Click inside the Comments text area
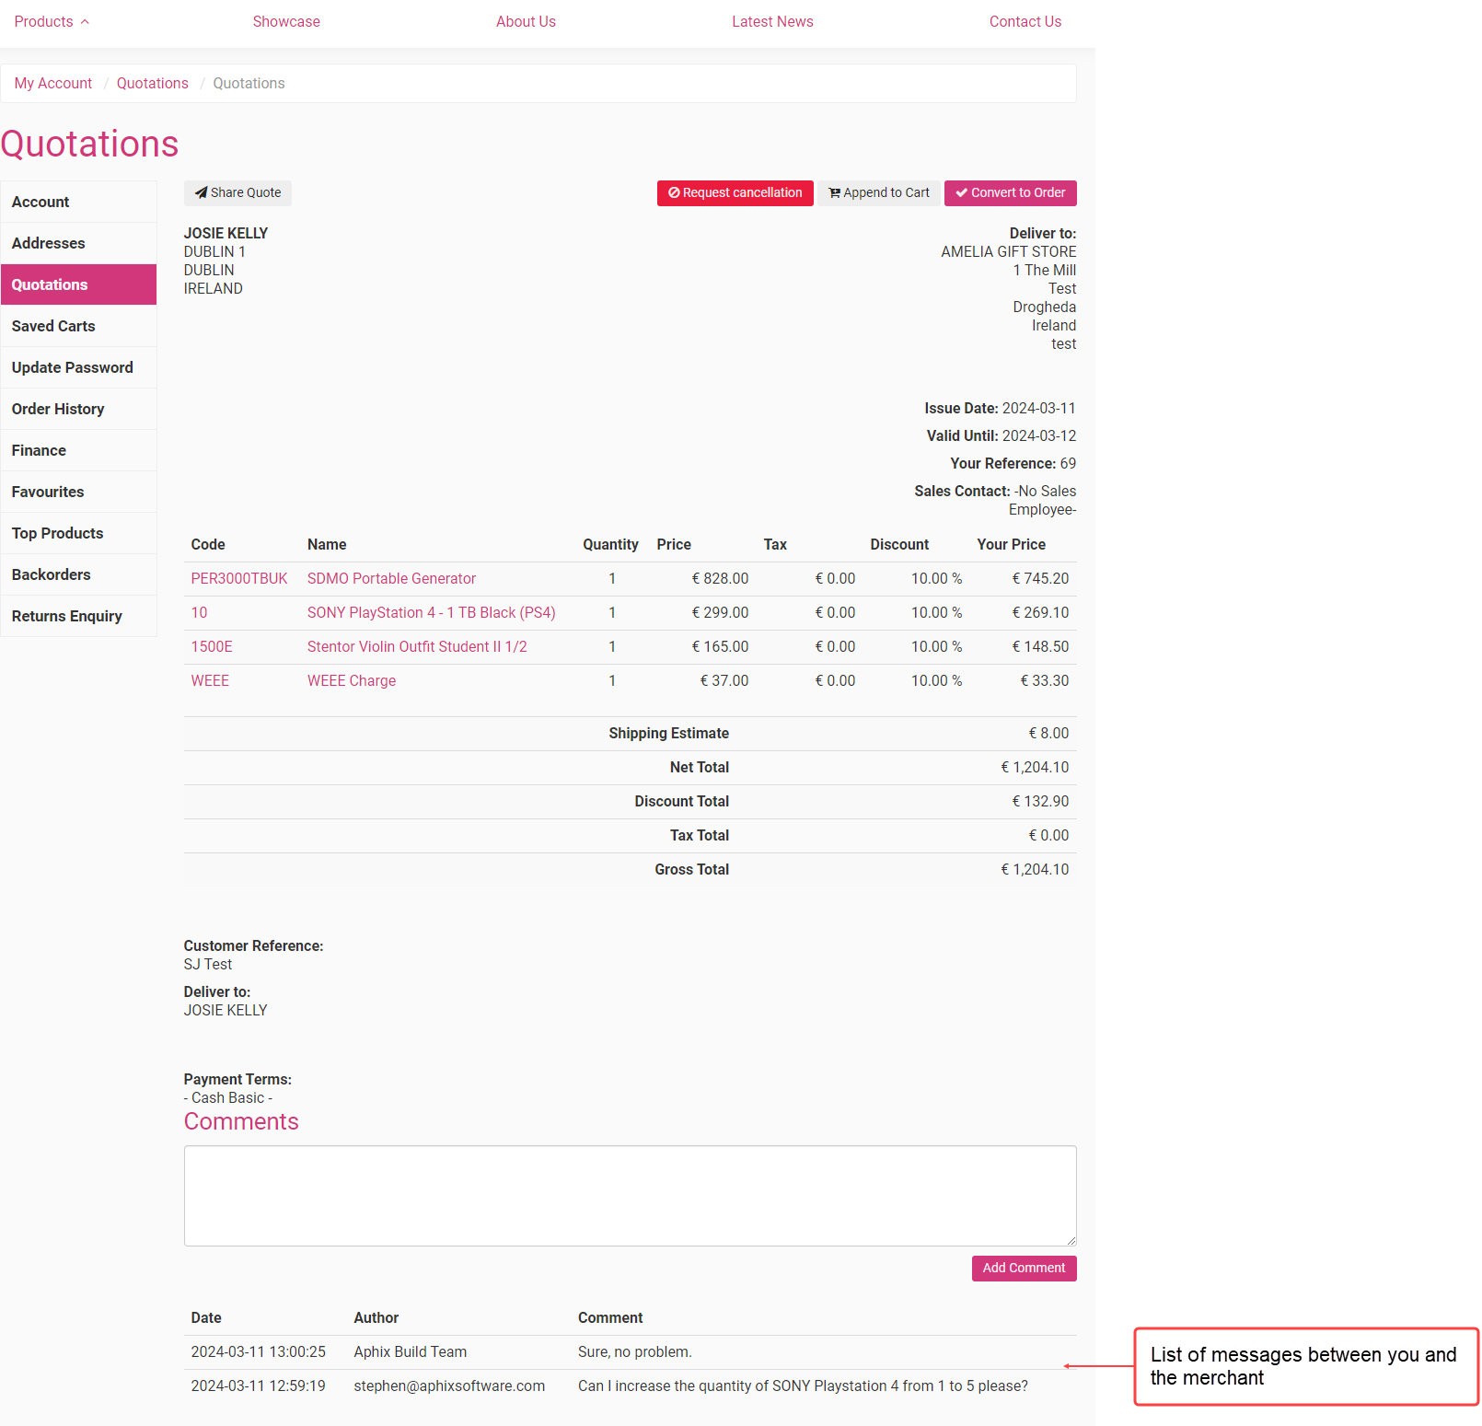 (x=630, y=1195)
